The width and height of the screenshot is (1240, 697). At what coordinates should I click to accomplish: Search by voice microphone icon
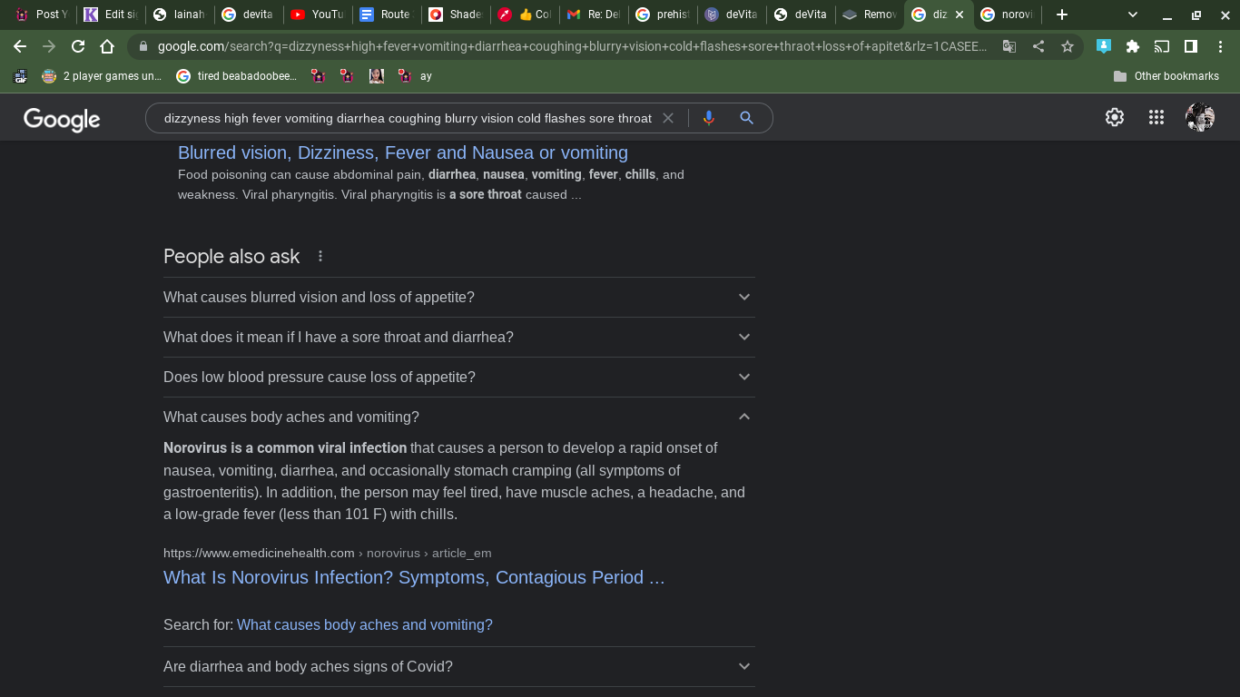(709, 118)
